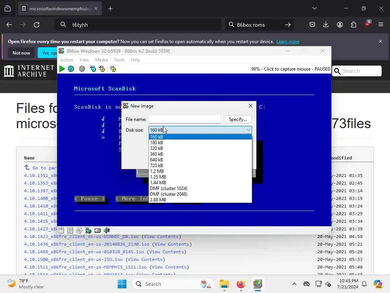Go back in Firefox
Viewport: 390px width, 293px height.
pos(9,25)
